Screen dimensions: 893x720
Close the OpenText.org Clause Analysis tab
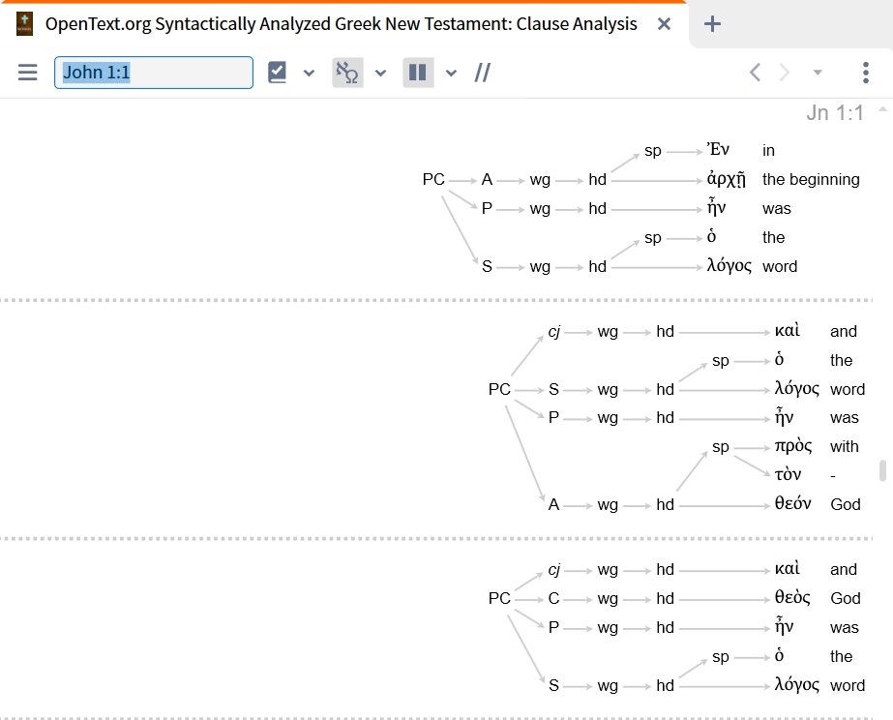pos(664,24)
